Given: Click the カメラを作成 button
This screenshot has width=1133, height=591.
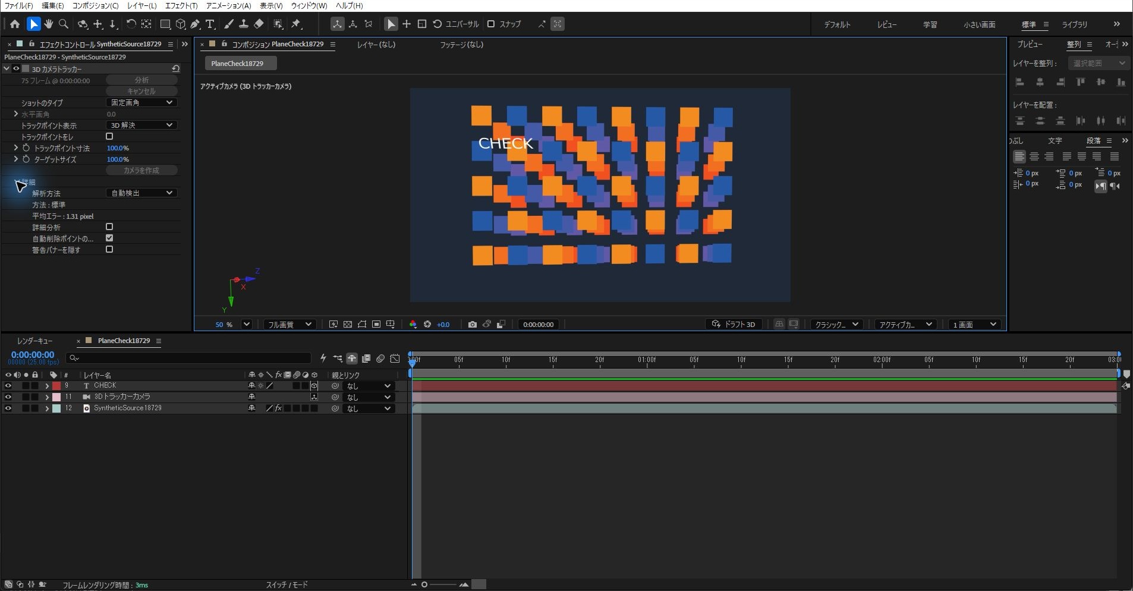Looking at the screenshot, I should click(x=141, y=171).
